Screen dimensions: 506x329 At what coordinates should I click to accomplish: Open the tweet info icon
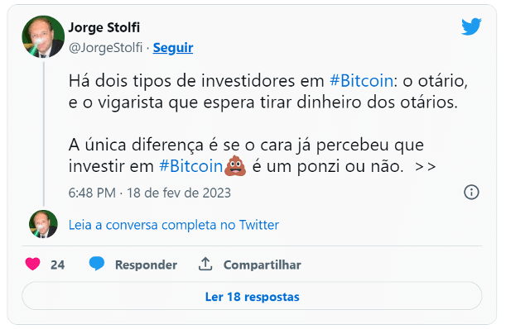[x=471, y=193]
